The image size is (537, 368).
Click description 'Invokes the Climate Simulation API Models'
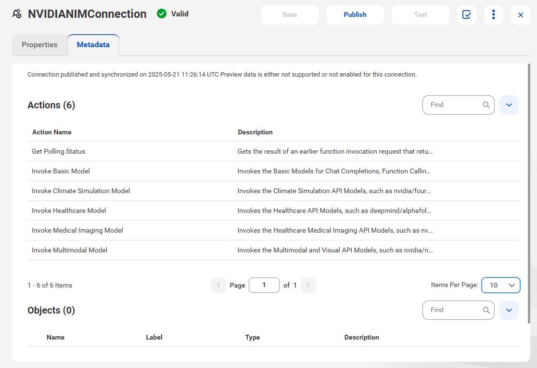334,191
